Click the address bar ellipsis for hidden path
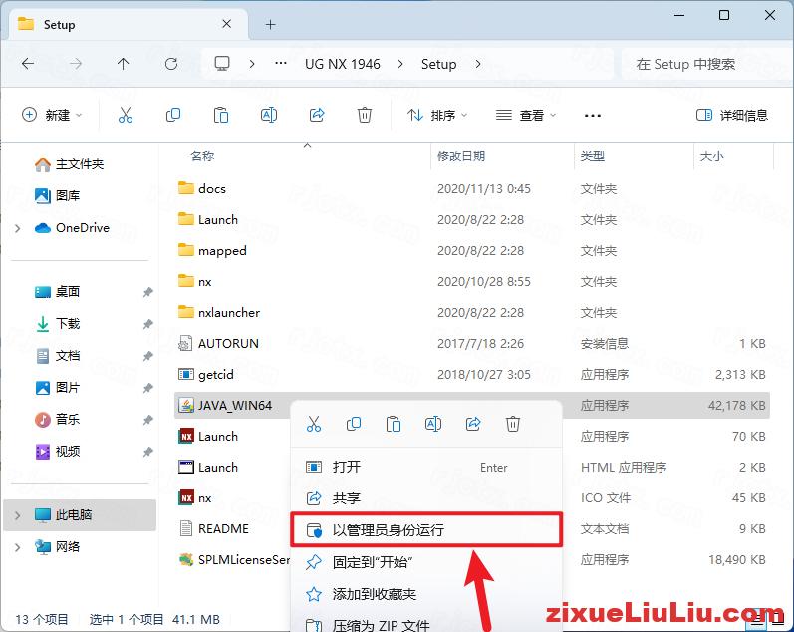 pyautogui.click(x=281, y=64)
